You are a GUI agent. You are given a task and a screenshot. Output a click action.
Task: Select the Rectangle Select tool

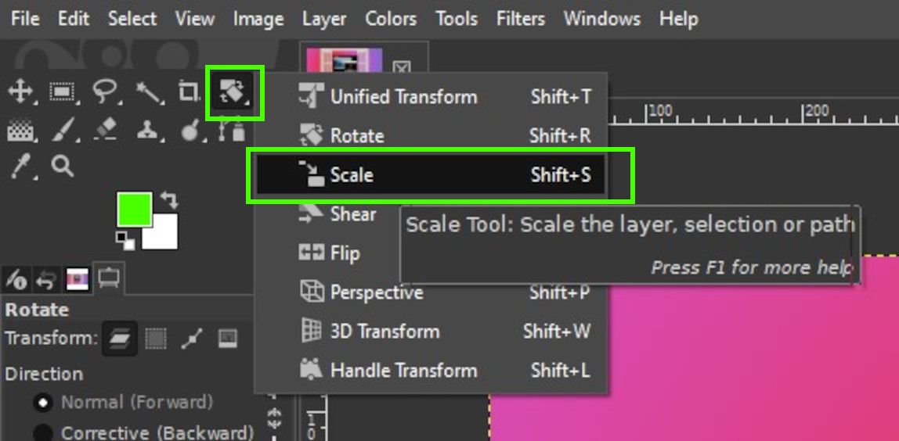61,91
